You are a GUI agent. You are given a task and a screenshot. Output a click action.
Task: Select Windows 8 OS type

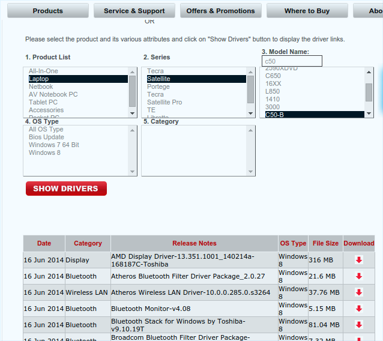click(x=78, y=152)
